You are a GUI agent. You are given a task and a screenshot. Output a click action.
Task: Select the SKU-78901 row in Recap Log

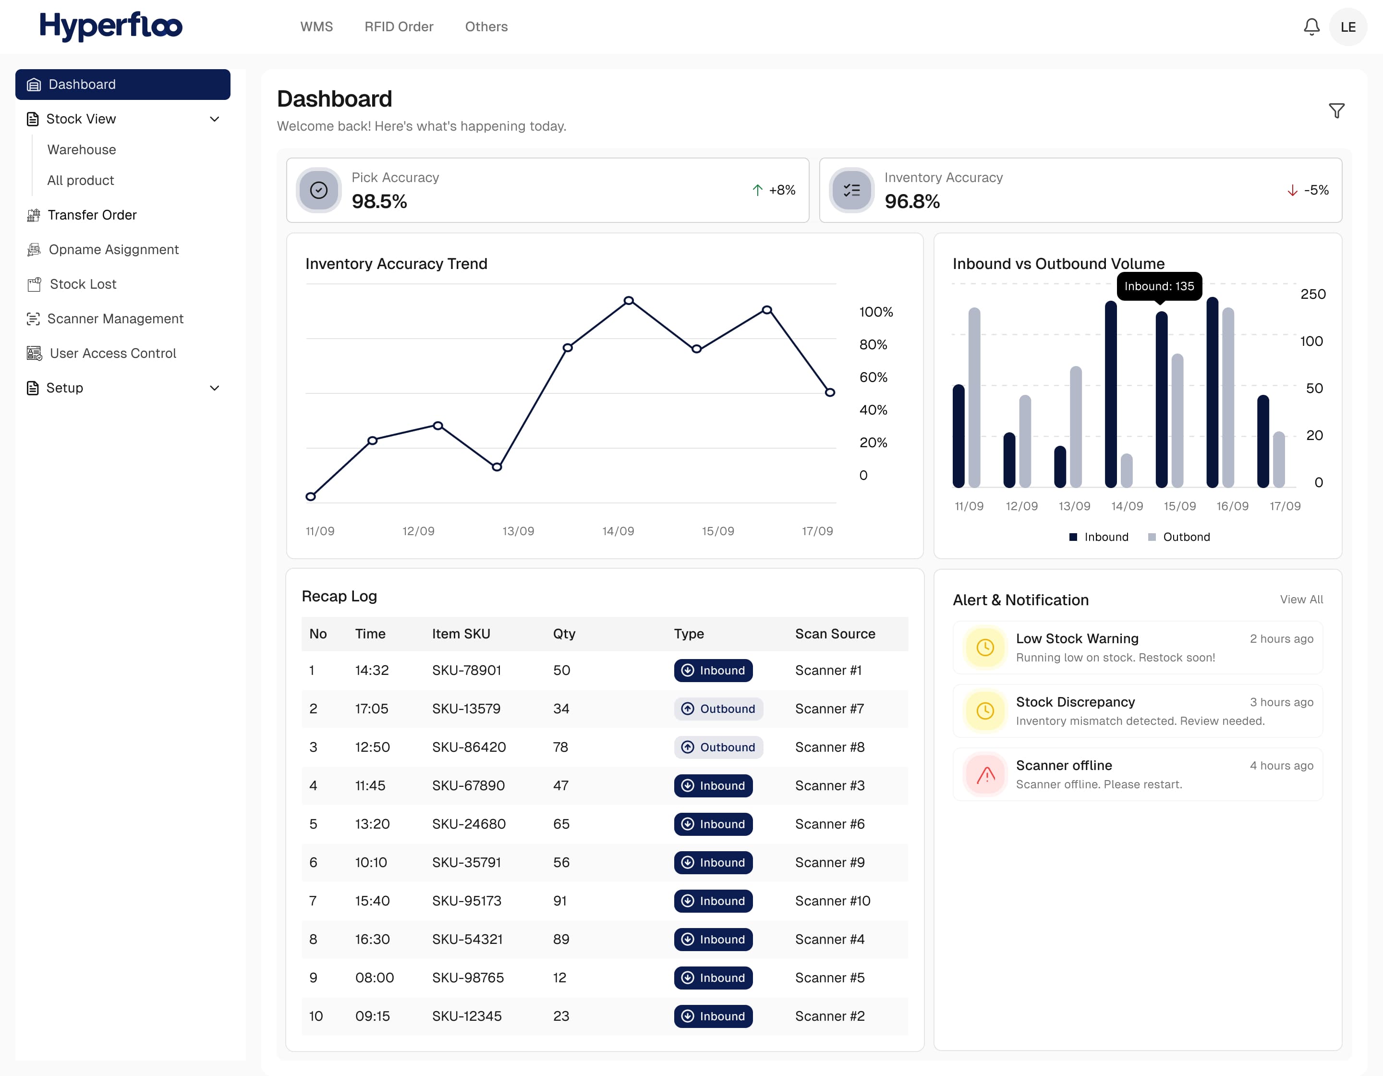click(x=602, y=670)
